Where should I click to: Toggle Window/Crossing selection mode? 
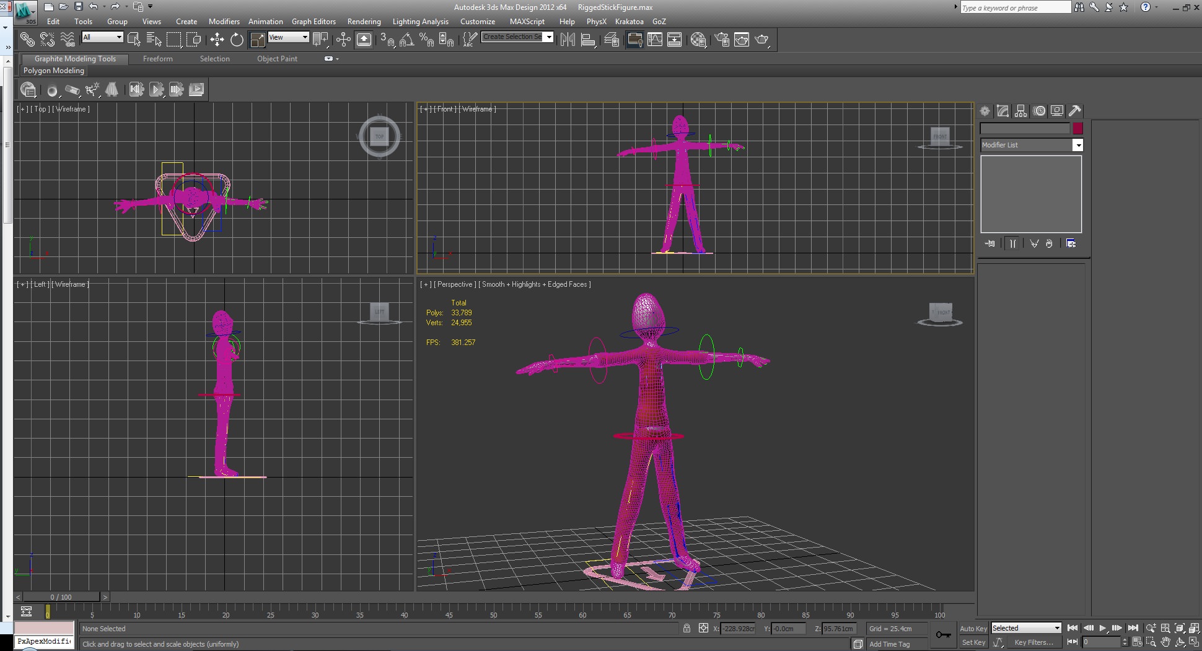[x=194, y=40]
